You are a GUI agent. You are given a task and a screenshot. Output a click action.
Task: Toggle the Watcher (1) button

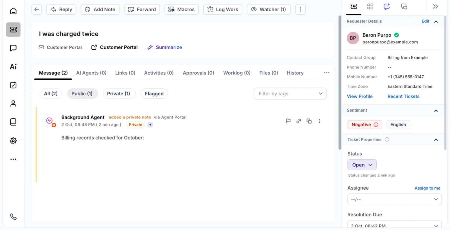click(268, 9)
